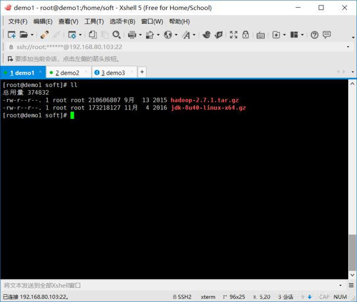
Task: Open session Properties gear icon
Action: pyautogui.click(x=72, y=35)
